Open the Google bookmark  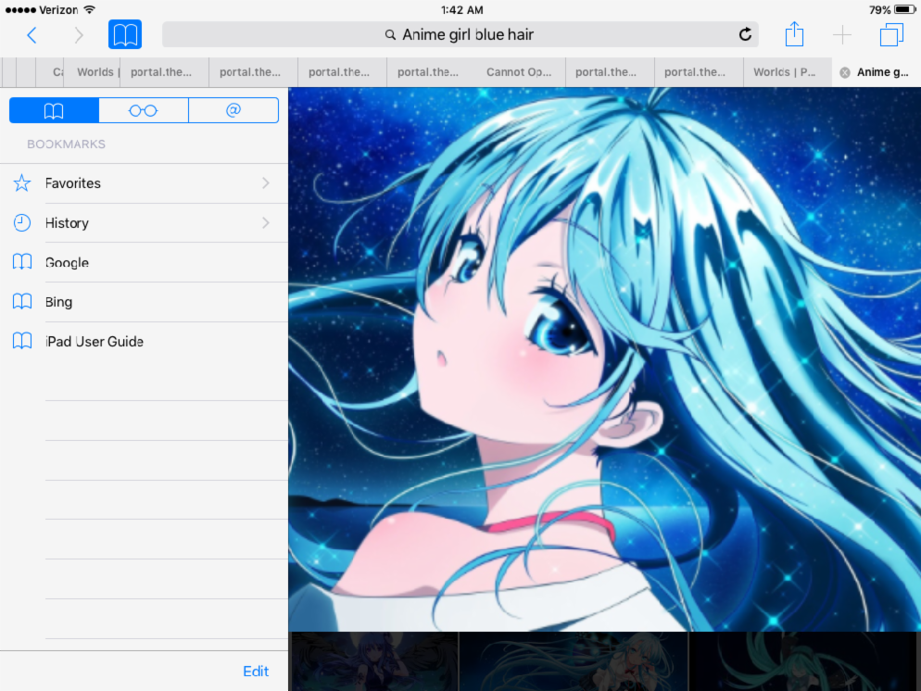[144, 262]
